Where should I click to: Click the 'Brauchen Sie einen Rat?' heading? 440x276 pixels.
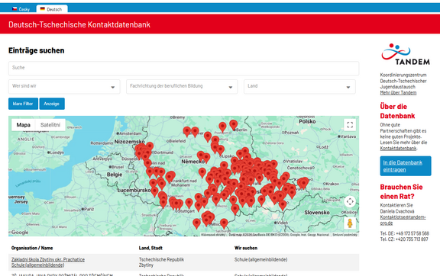point(401,191)
